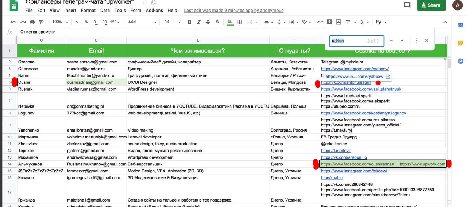Open the zoom 100% dropdown
467x207 pixels.
(x=59, y=22)
